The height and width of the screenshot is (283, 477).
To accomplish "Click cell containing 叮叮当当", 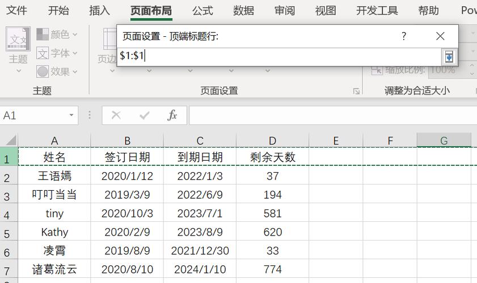I will [x=54, y=194].
